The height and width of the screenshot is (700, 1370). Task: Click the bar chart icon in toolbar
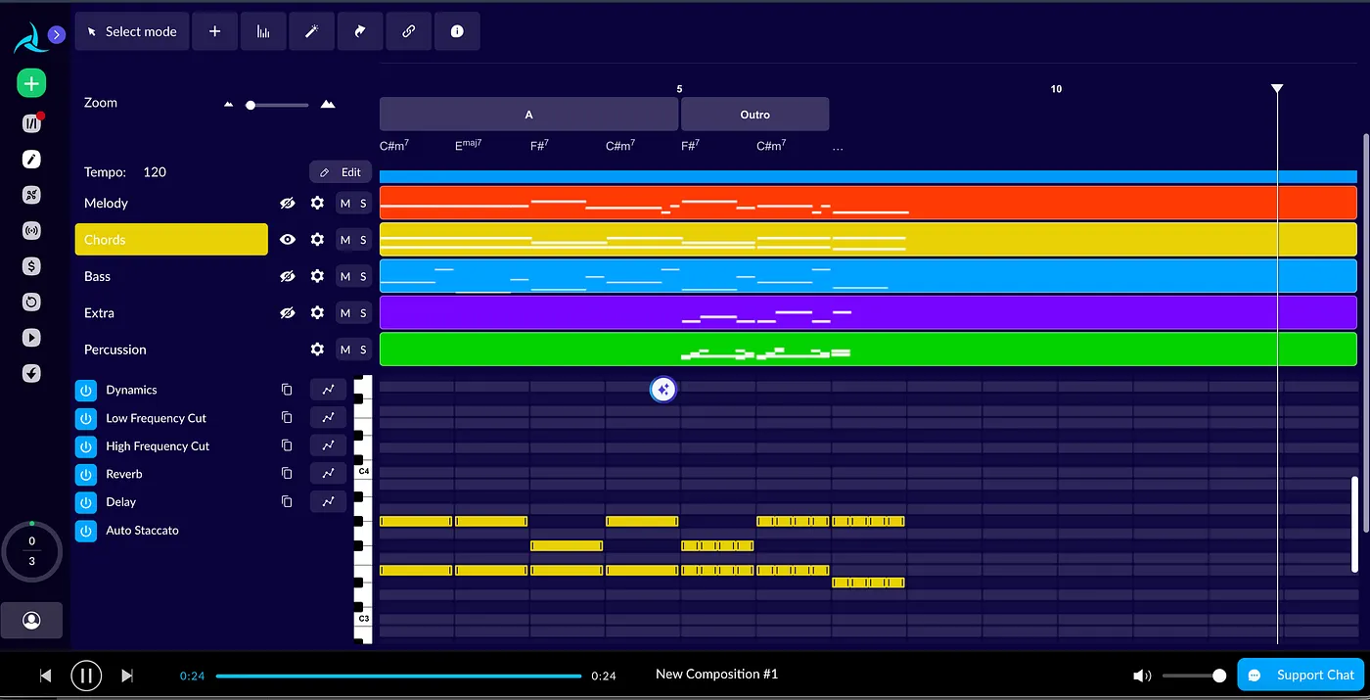coord(263,31)
